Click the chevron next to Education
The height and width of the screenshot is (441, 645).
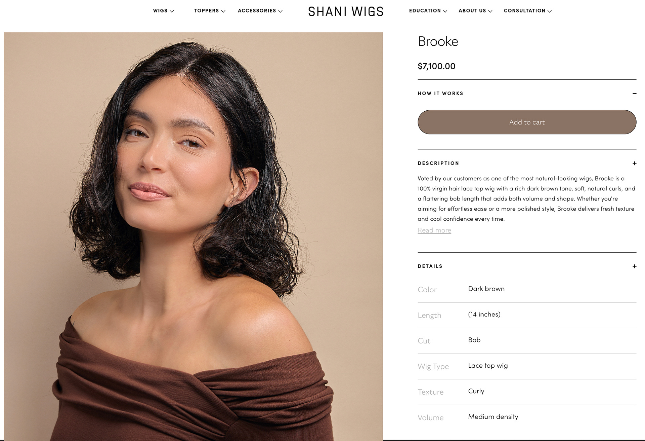[445, 11]
